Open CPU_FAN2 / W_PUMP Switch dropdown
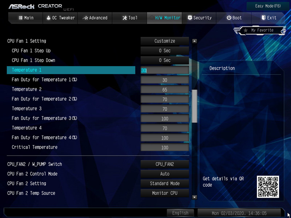 click(165, 164)
